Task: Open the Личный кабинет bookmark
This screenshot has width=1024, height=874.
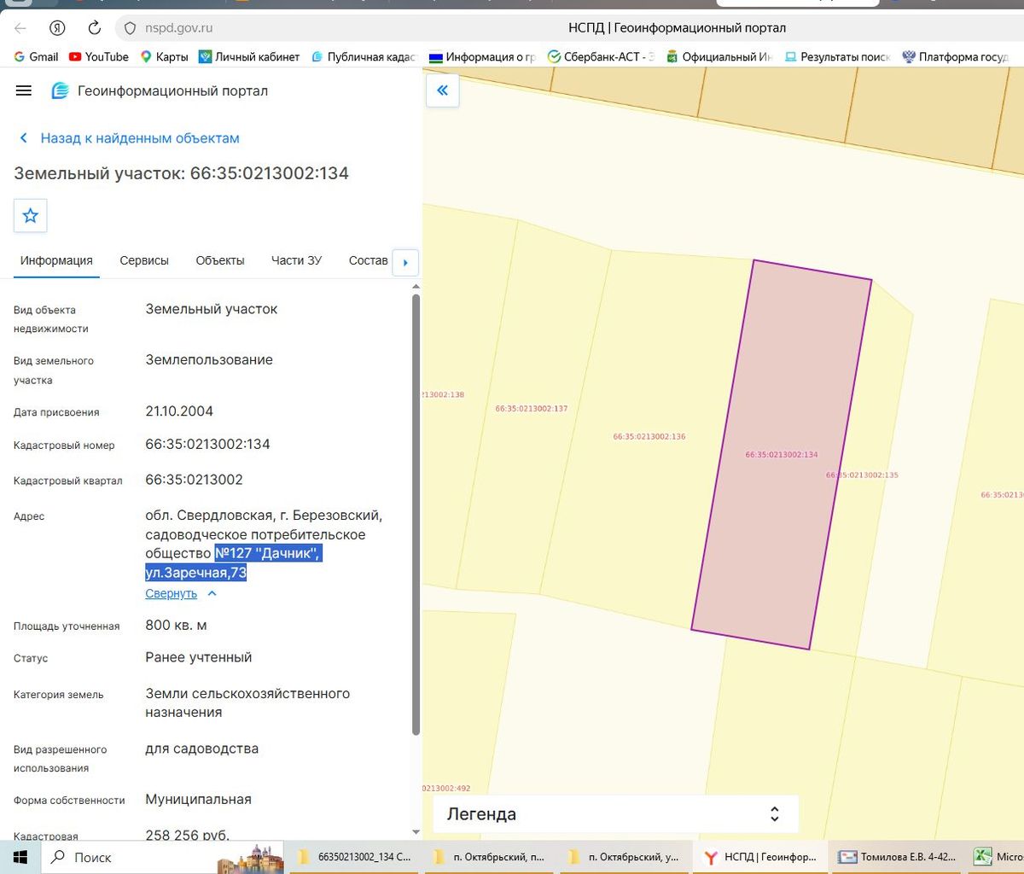Action: click(x=249, y=57)
